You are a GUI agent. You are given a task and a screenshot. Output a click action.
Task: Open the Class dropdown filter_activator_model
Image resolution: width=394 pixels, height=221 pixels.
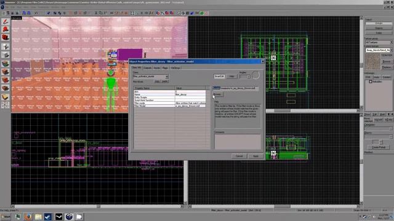pos(150,76)
